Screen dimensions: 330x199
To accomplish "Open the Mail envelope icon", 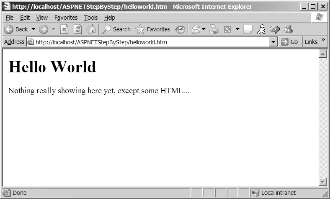I will pyautogui.click(x=196, y=29).
